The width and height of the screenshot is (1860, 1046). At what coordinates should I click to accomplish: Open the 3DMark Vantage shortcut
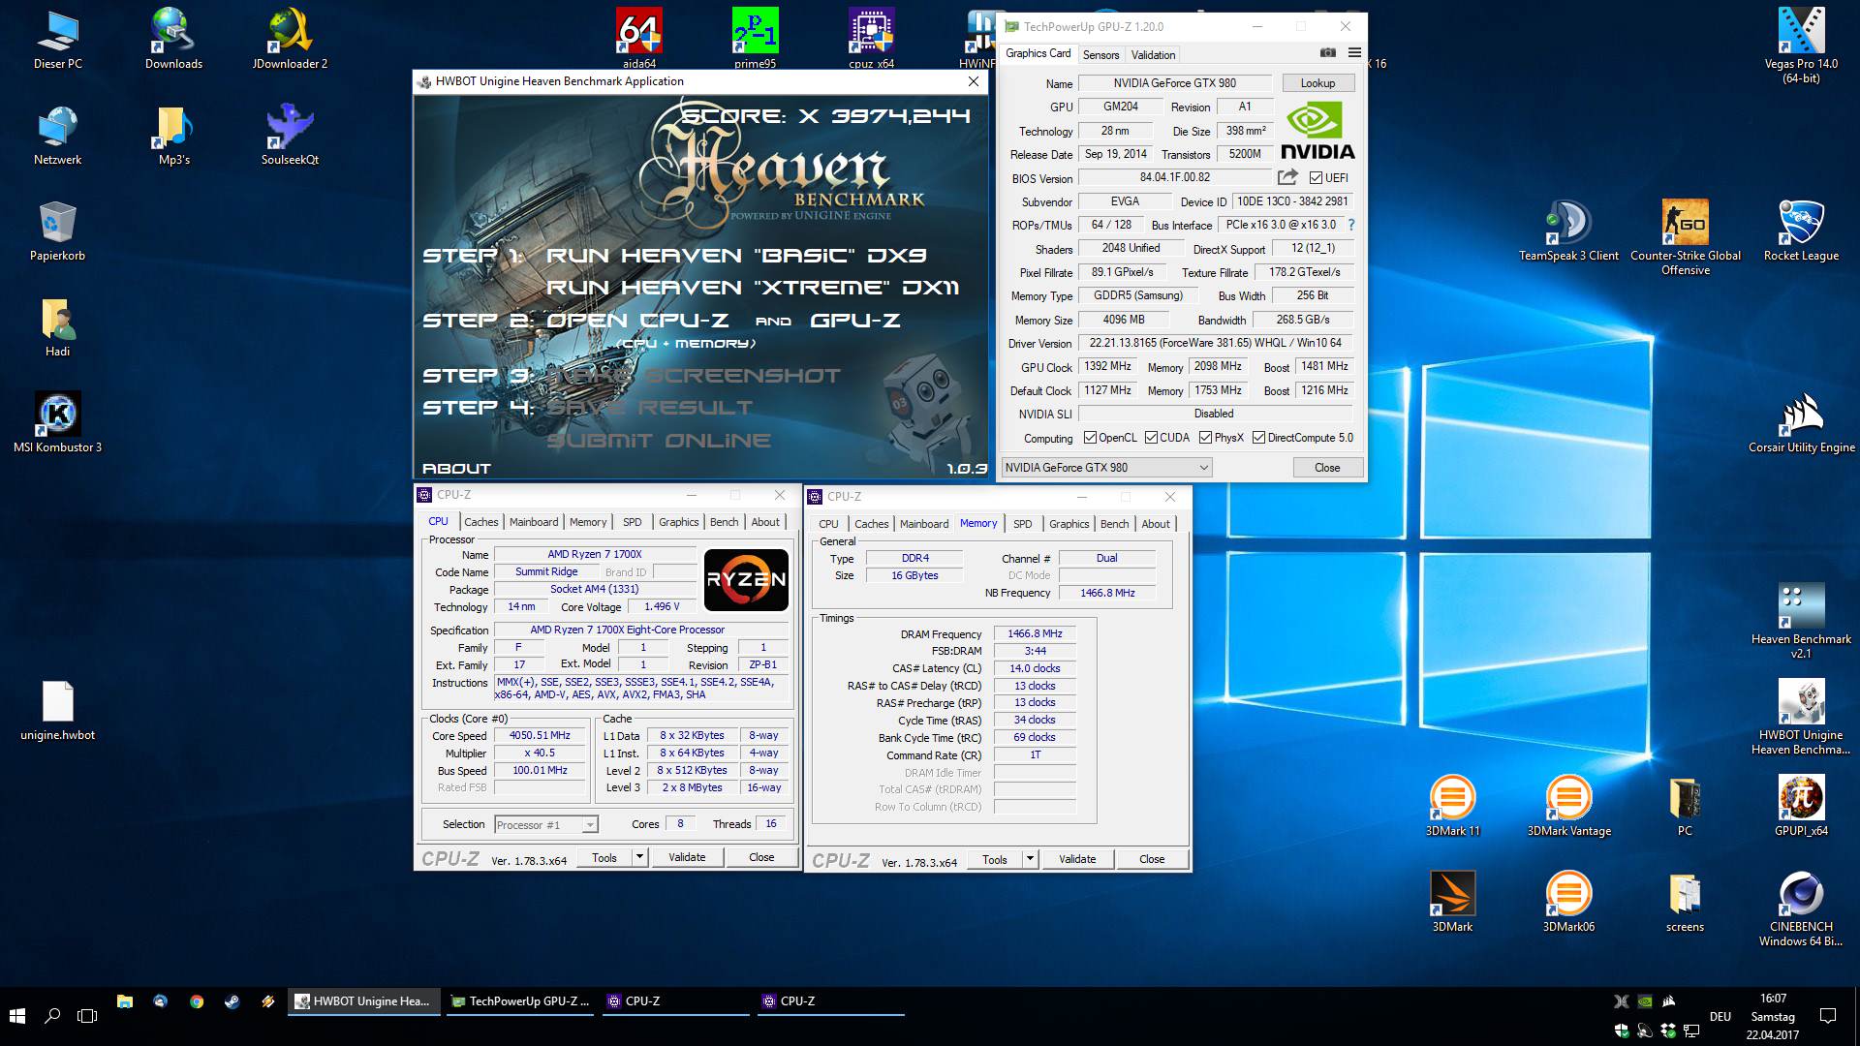1568,805
